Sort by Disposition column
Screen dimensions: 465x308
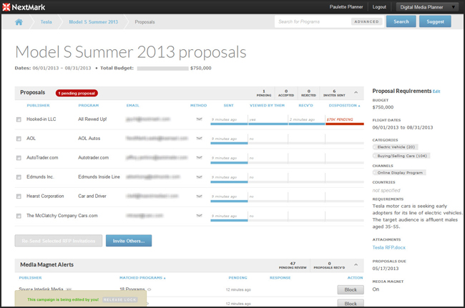344,106
